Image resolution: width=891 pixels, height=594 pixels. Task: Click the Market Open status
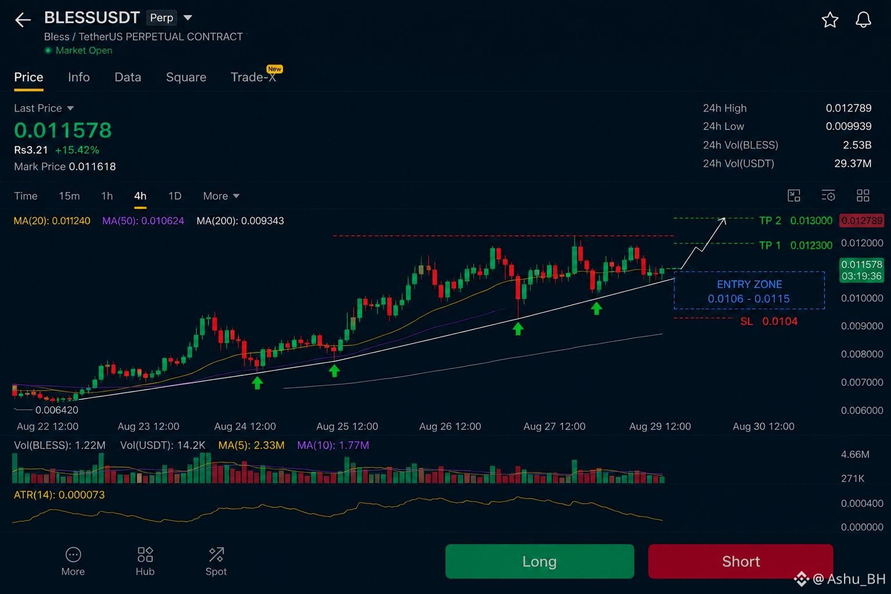click(78, 50)
